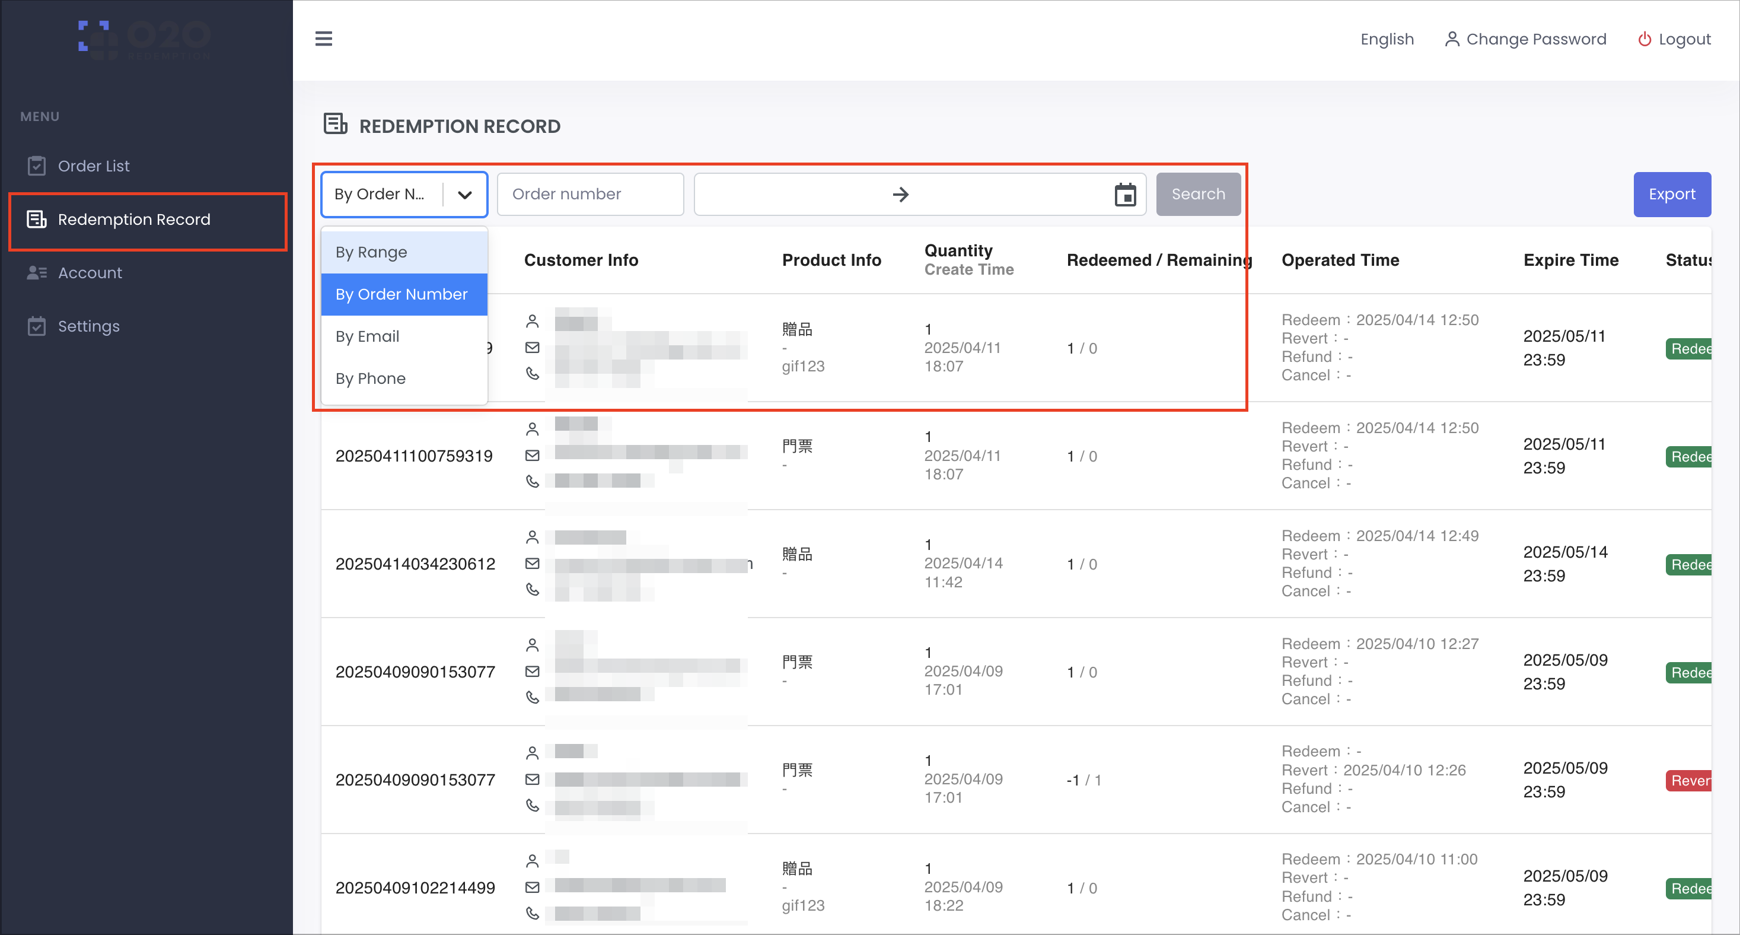This screenshot has height=935, width=1740.
Task: Click email icon in the first gif123 row
Action: 533,347
